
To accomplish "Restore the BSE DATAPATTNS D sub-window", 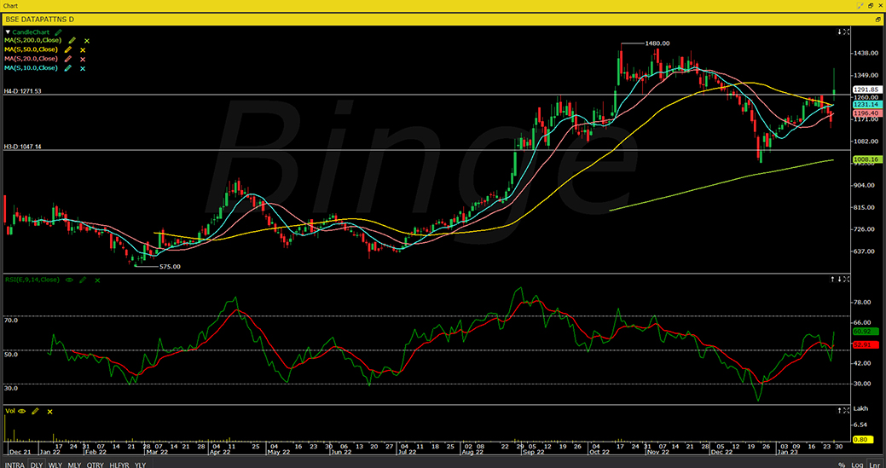I will coord(879,20).
